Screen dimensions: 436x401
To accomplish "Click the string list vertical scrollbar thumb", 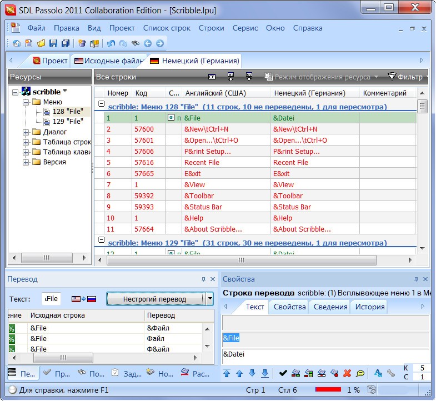I will click(x=422, y=106).
